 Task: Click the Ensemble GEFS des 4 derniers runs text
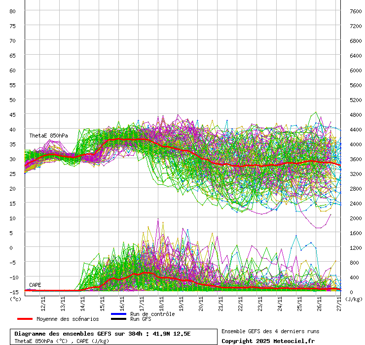pos(269,331)
